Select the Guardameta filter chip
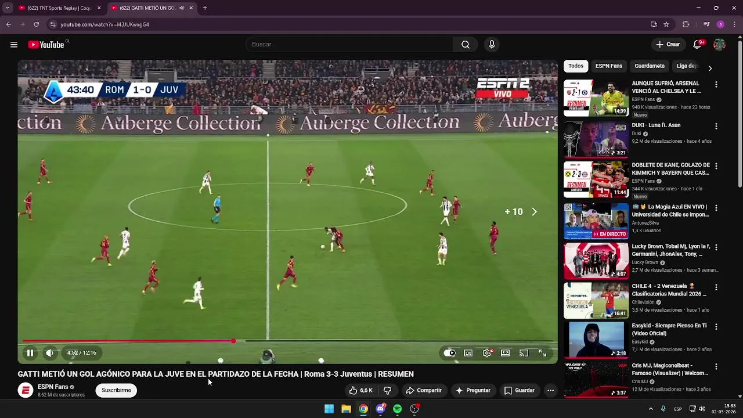This screenshot has width=743, height=418. [650, 66]
